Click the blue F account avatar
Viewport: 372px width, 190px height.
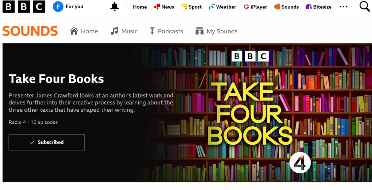point(58,7)
